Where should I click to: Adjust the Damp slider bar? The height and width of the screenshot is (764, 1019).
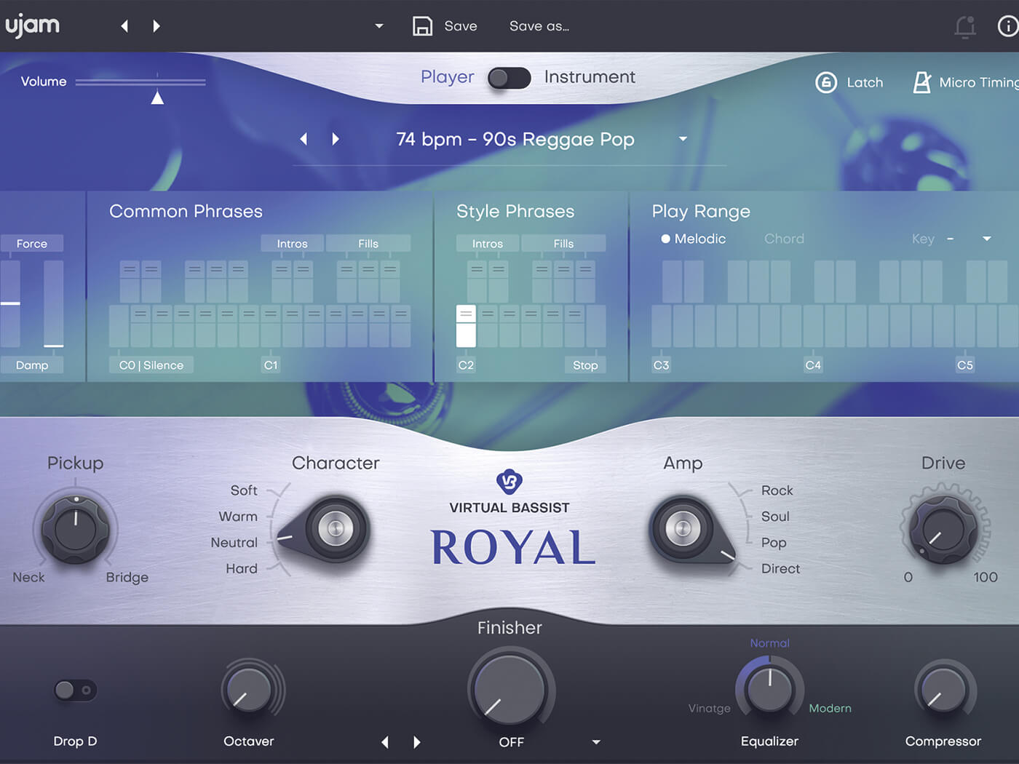[x=53, y=303]
